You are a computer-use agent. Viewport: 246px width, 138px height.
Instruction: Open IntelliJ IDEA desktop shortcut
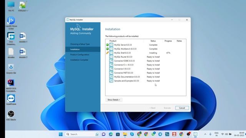tap(11, 85)
